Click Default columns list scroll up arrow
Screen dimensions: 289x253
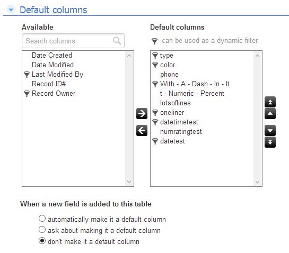(x=258, y=56)
